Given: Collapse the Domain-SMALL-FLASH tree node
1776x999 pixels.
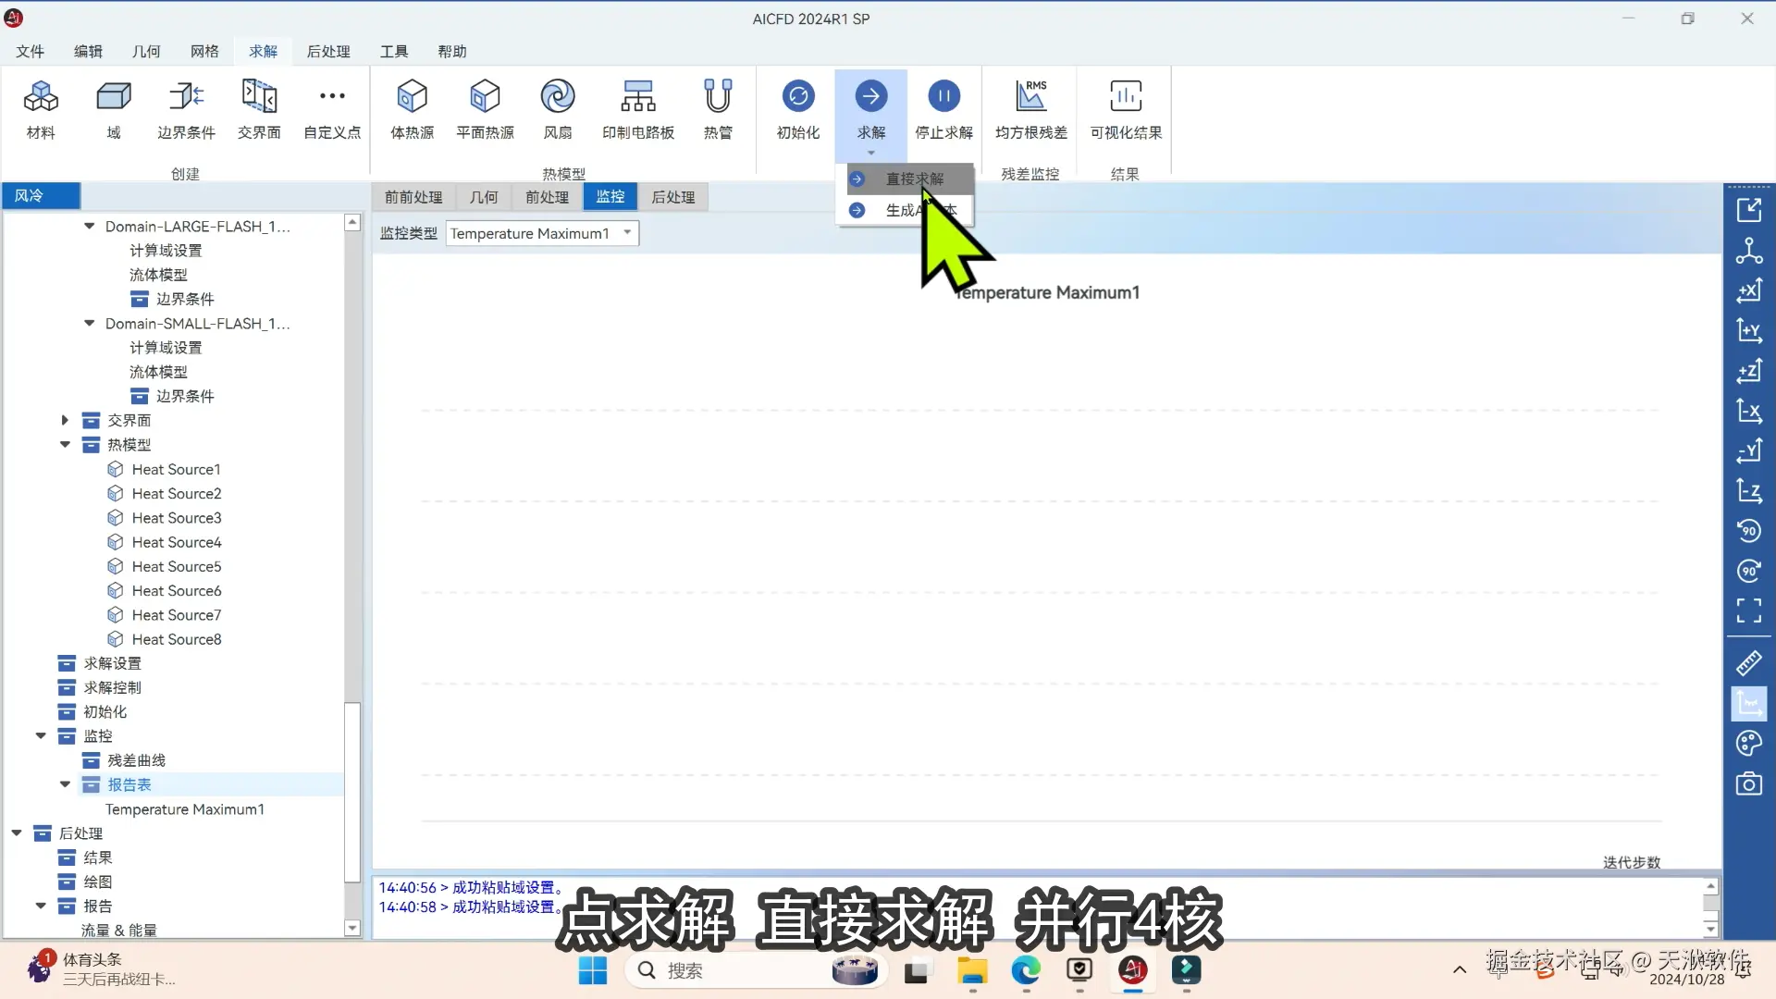Looking at the screenshot, I should tap(89, 324).
